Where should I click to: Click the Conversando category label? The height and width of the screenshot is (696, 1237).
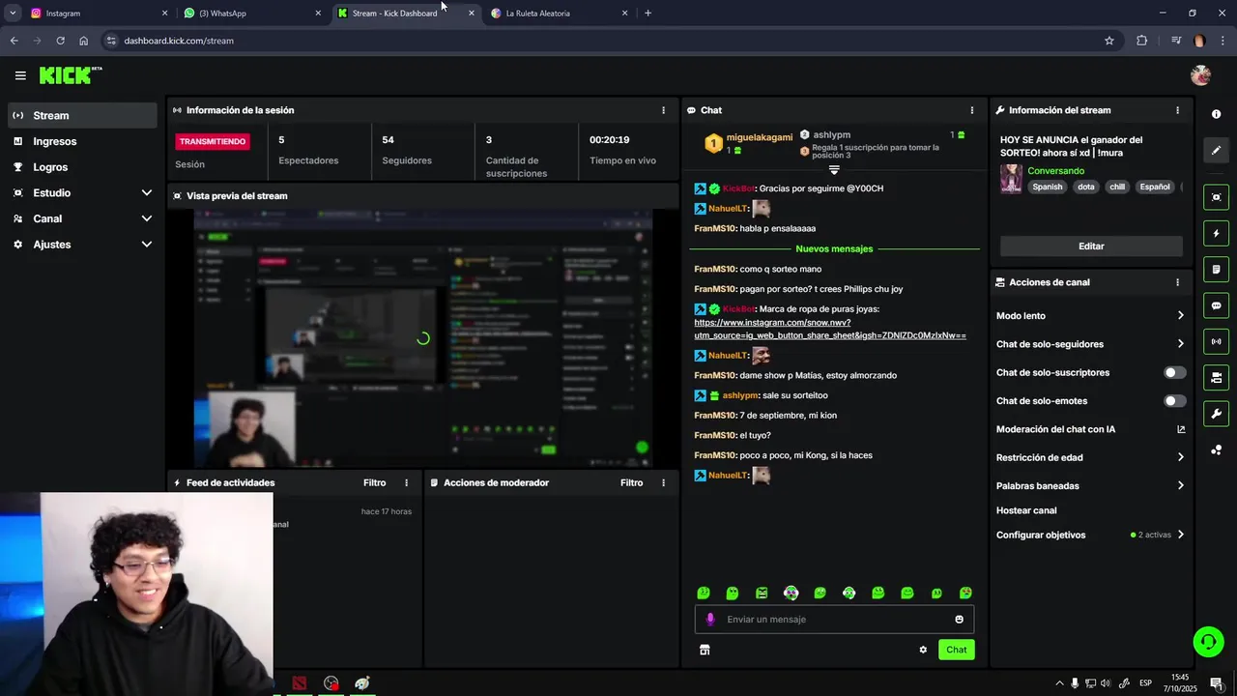point(1055,171)
